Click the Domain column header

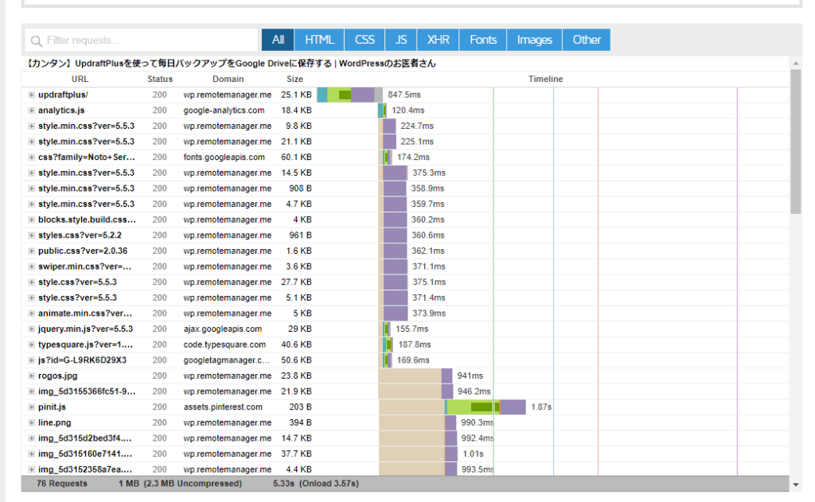point(228,79)
